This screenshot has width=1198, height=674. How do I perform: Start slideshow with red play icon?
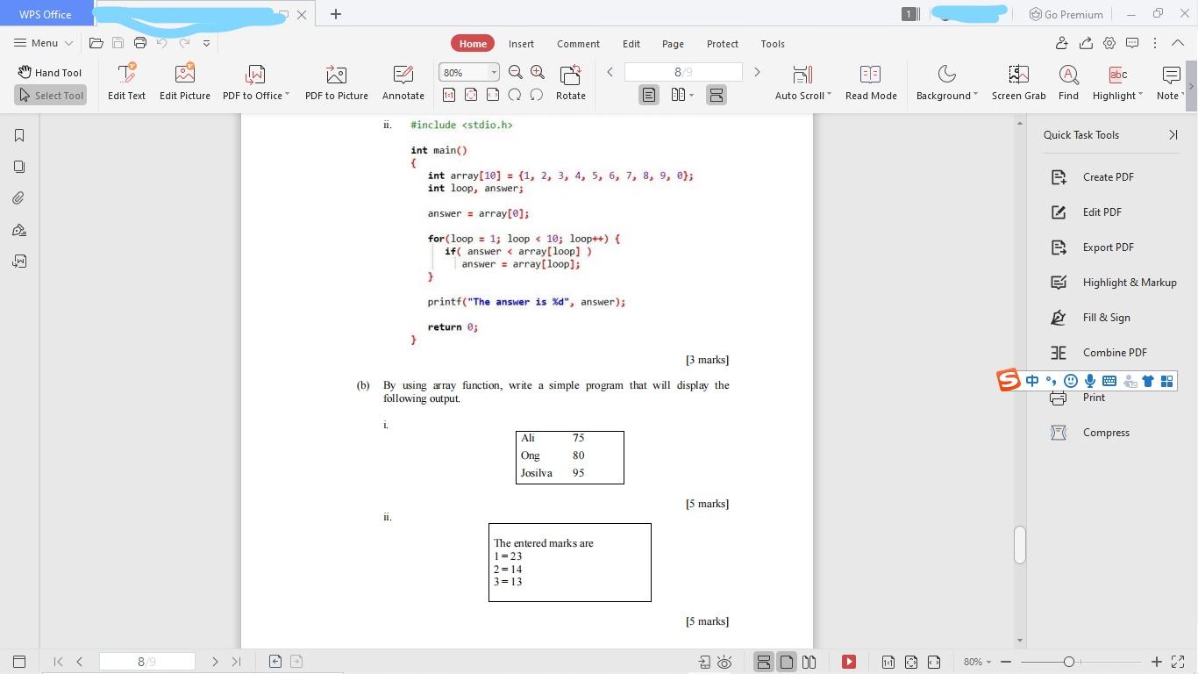pyautogui.click(x=849, y=662)
